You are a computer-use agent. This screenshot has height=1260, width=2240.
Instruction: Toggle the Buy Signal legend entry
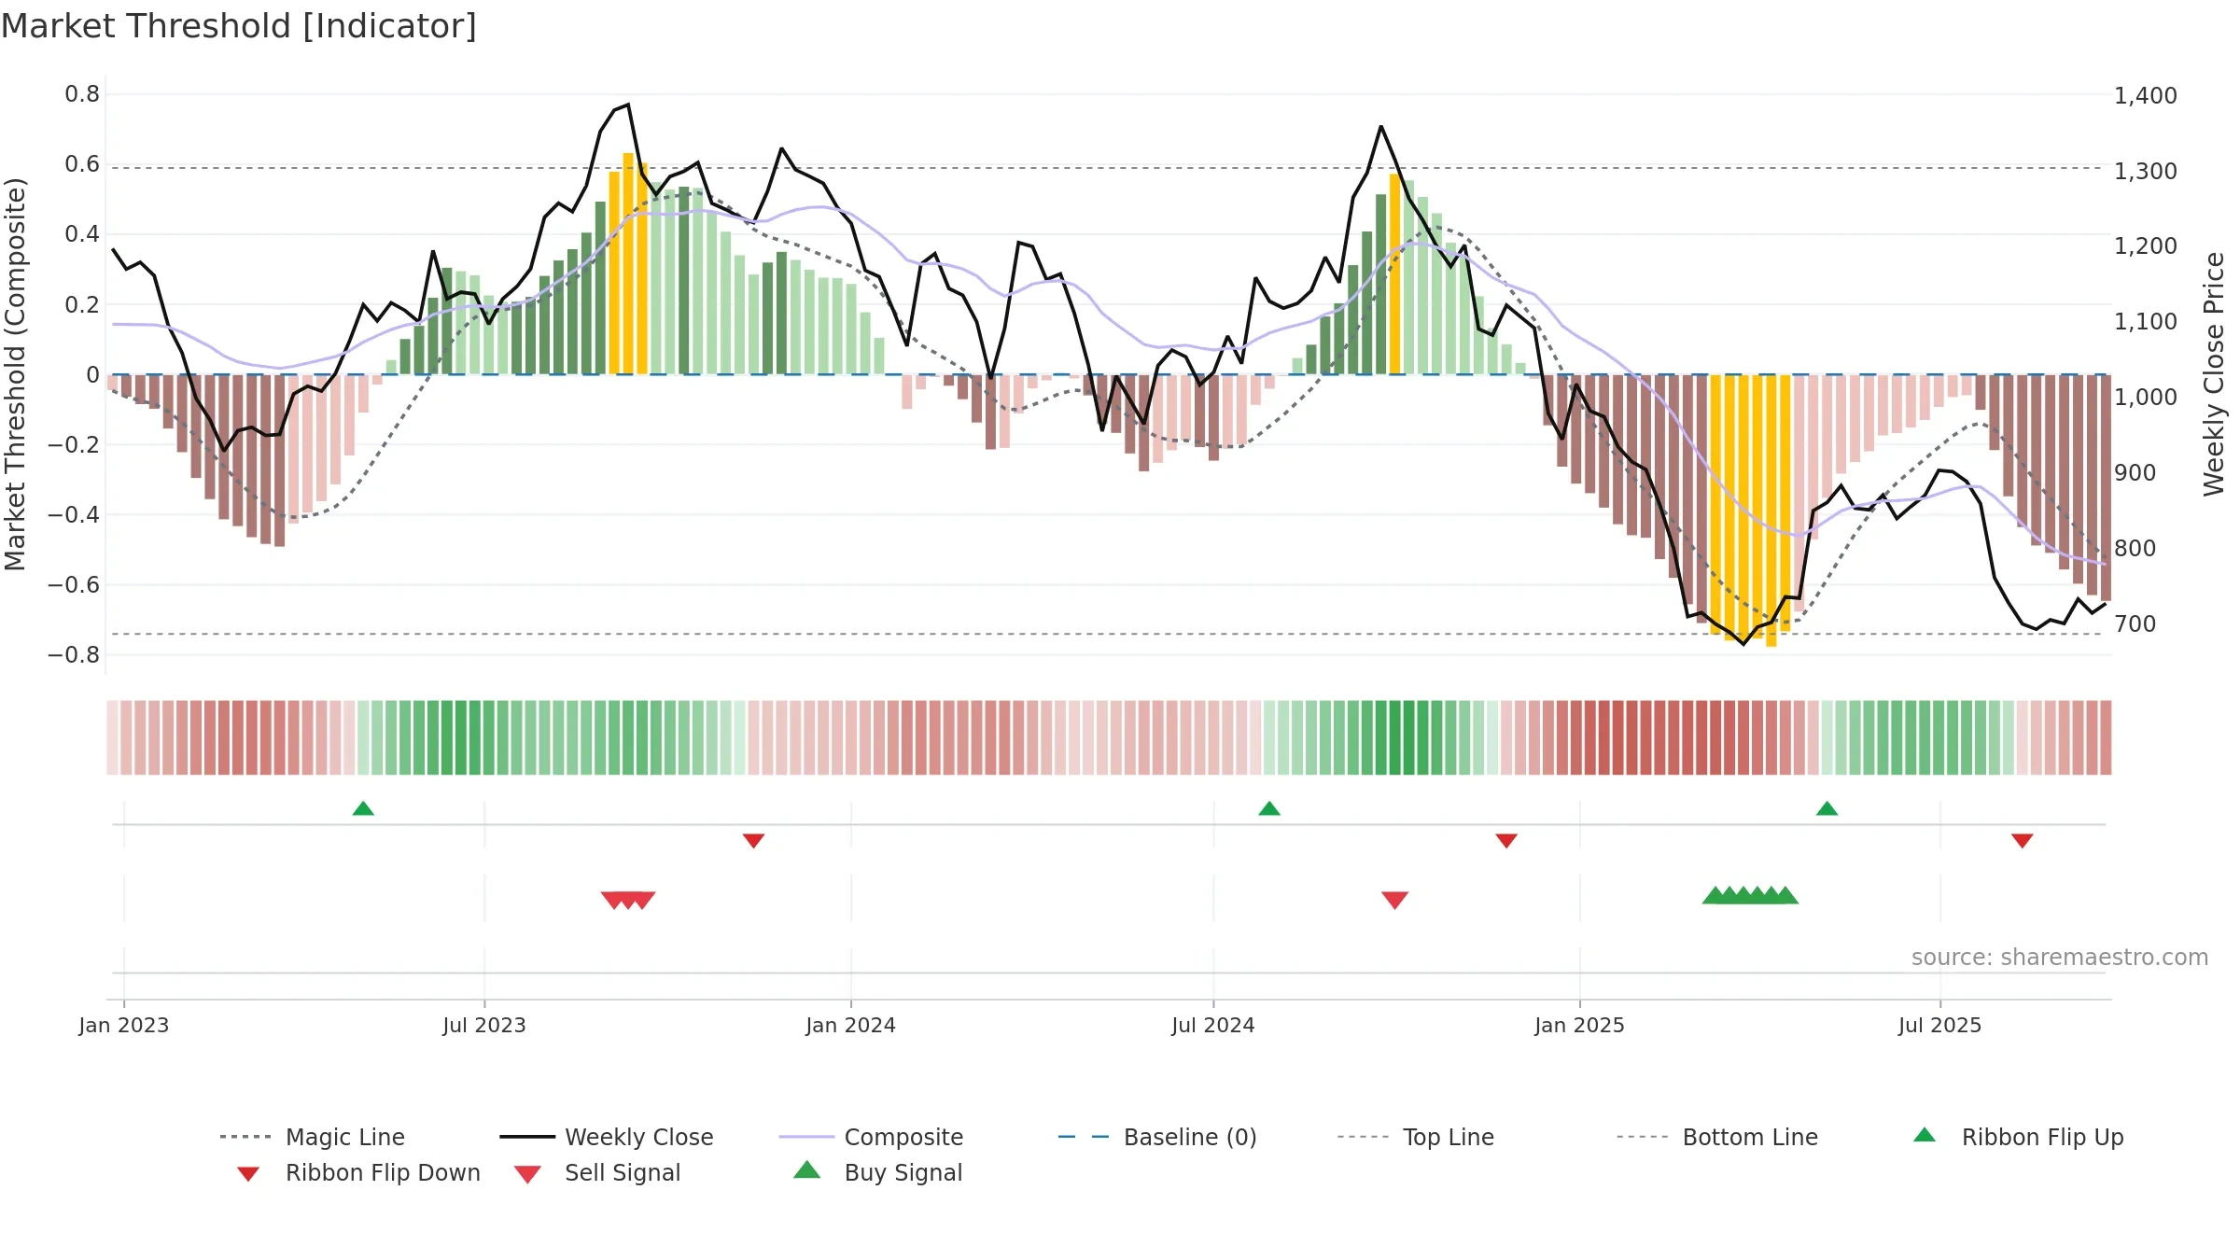(x=877, y=1172)
